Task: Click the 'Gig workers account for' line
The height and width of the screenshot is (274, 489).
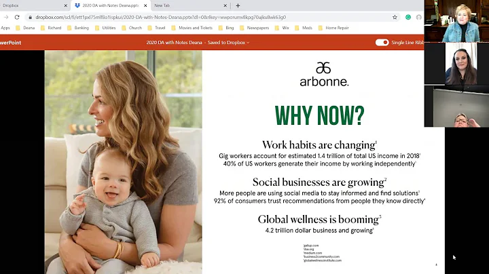Action: (319, 156)
